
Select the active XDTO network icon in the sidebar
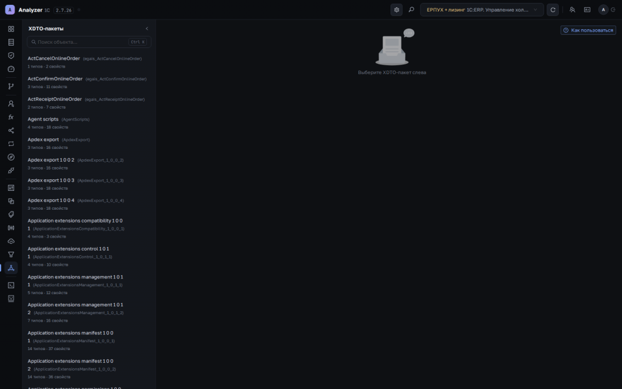[x=11, y=268]
